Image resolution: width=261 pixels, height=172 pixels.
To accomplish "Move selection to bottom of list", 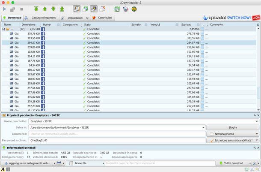I will (x=62, y=9).
